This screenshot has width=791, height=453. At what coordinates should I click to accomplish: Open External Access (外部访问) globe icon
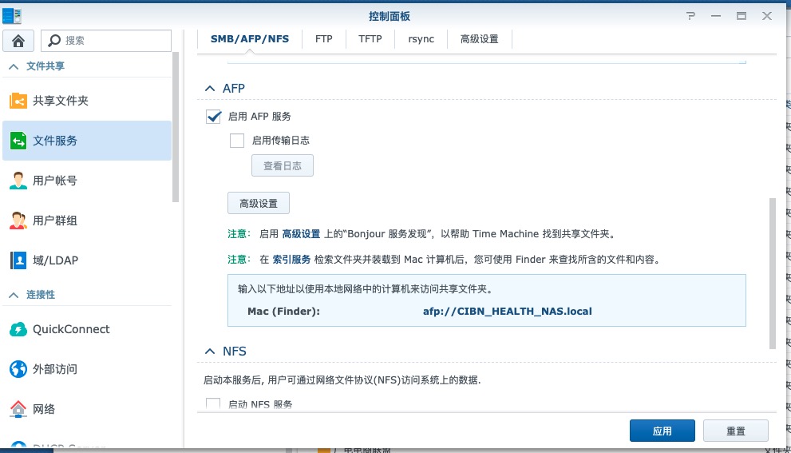click(x=18, y=369)
